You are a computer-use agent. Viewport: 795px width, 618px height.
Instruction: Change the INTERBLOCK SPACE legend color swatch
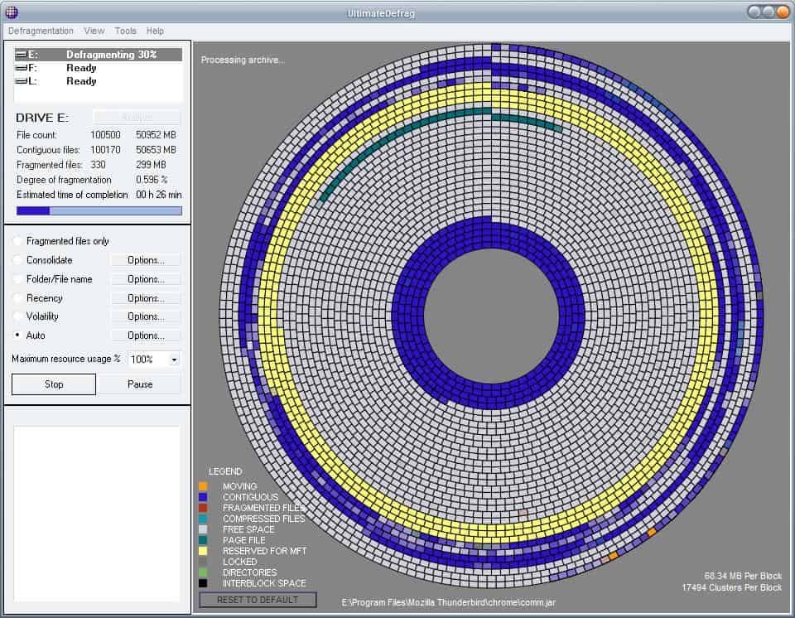[x=203, y=583]
